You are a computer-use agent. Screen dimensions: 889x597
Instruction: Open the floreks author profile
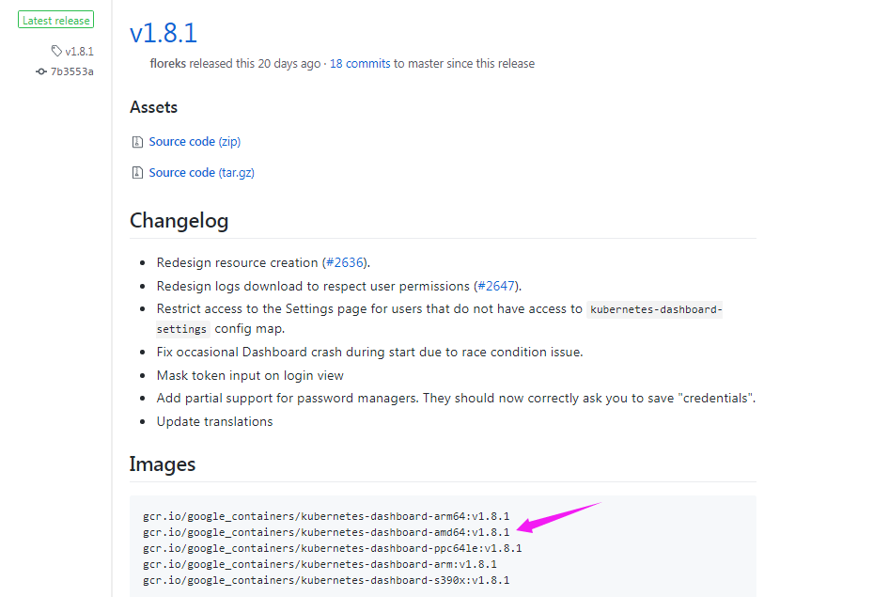click(168, 64)
